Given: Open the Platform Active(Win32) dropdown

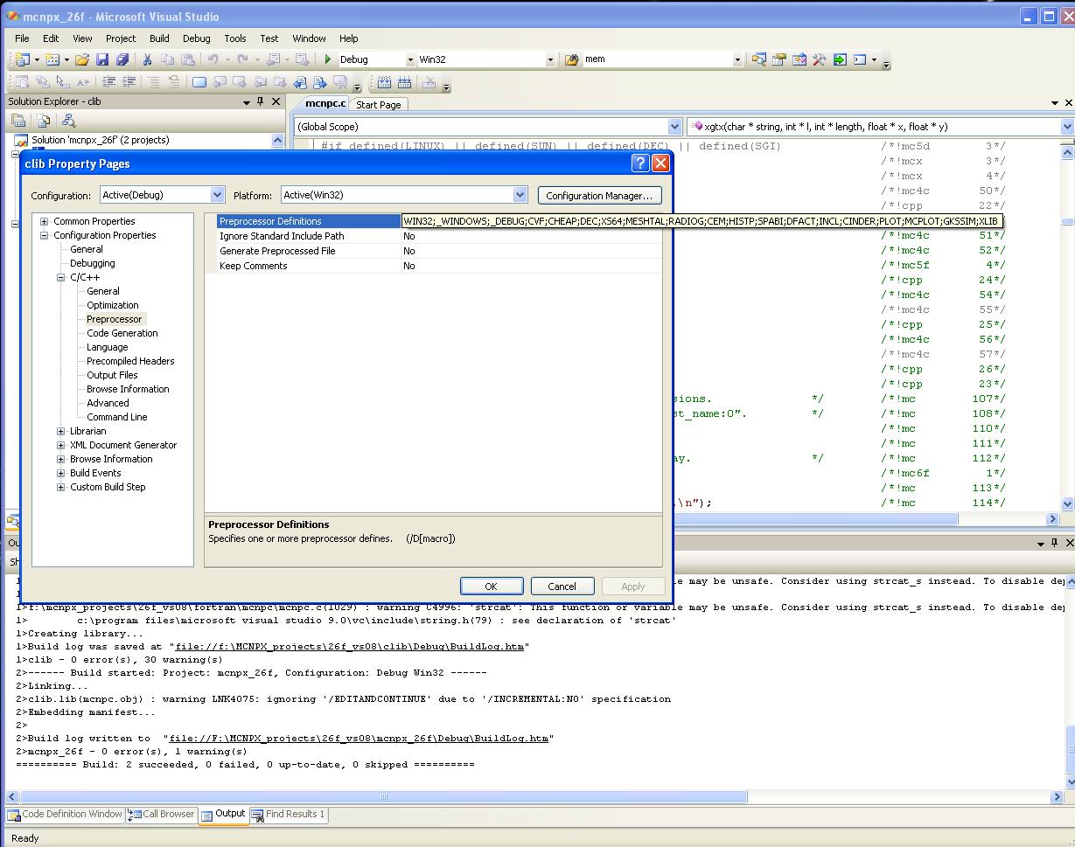Looking at the screenshot, I should (520, 195).
